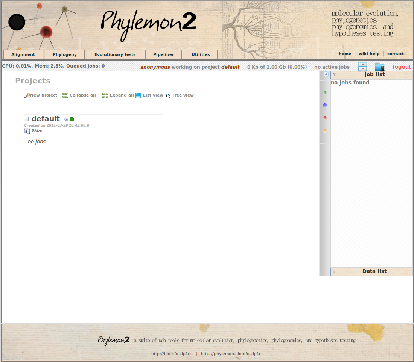The image size is (414, 362).
Task: Open the wiki help link
Action: [369, 54]
